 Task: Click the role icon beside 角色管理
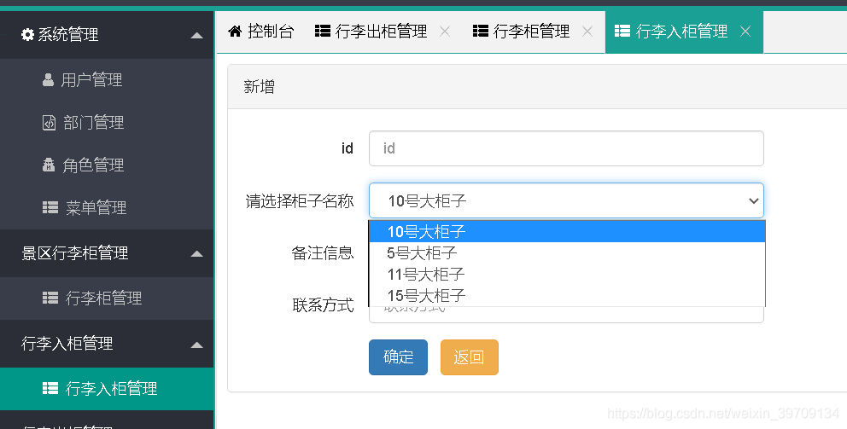pyautogui.click(x=49, y=165)
